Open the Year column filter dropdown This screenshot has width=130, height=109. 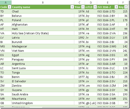(x=83, y=7)
